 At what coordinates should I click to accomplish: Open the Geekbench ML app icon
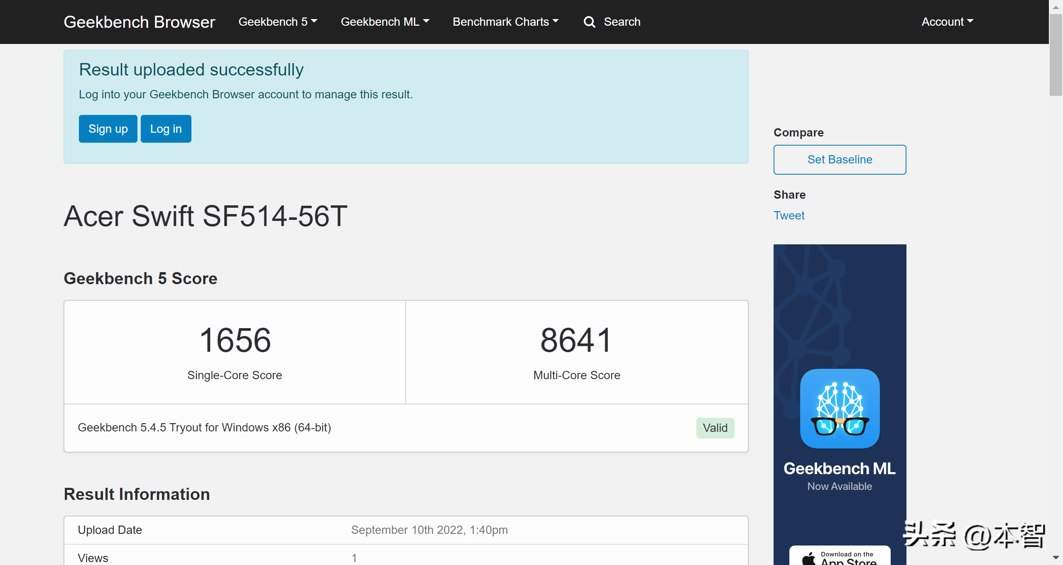[x=840, y=408]
